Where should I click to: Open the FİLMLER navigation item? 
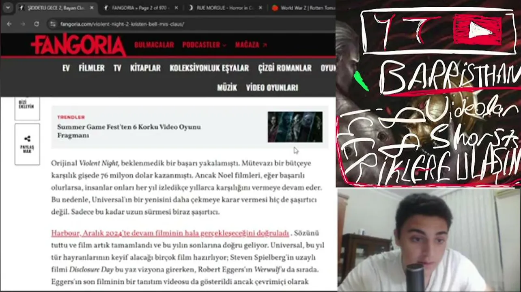click(92, 68)
